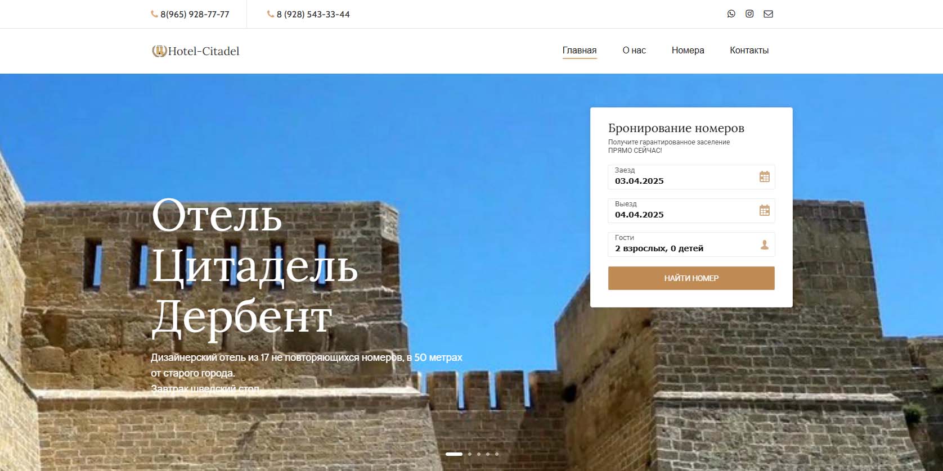Open the О нас page
This screenshot has width=943, height=471.
[634, 51]
